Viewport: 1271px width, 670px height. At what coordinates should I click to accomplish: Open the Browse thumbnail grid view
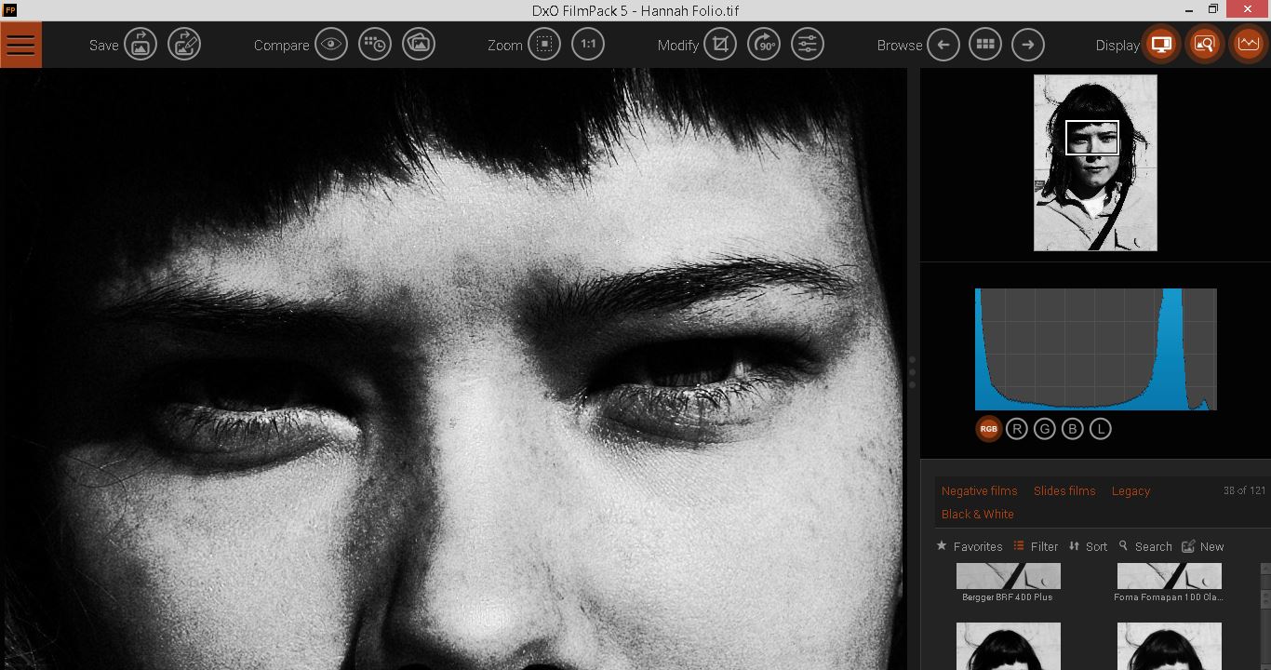click(x=985, y=45)
